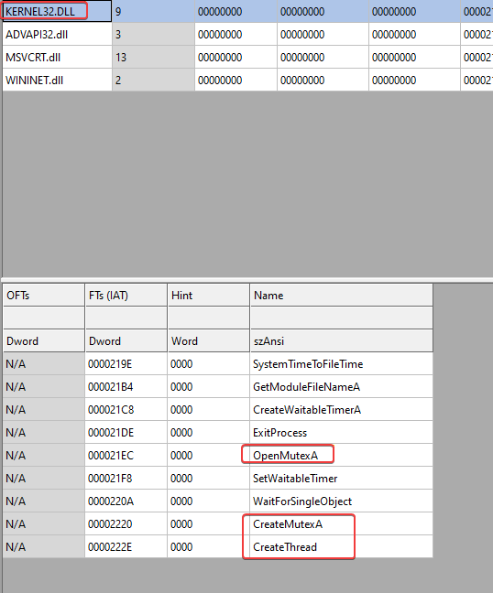
Task: Click import count 9 for KERNEL32.DLL
Action: tap(153, 11)
